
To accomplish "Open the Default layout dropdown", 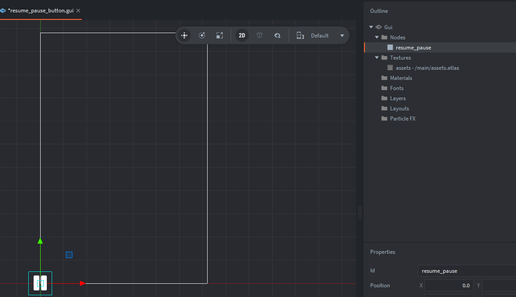I will [x=342, y=36].
